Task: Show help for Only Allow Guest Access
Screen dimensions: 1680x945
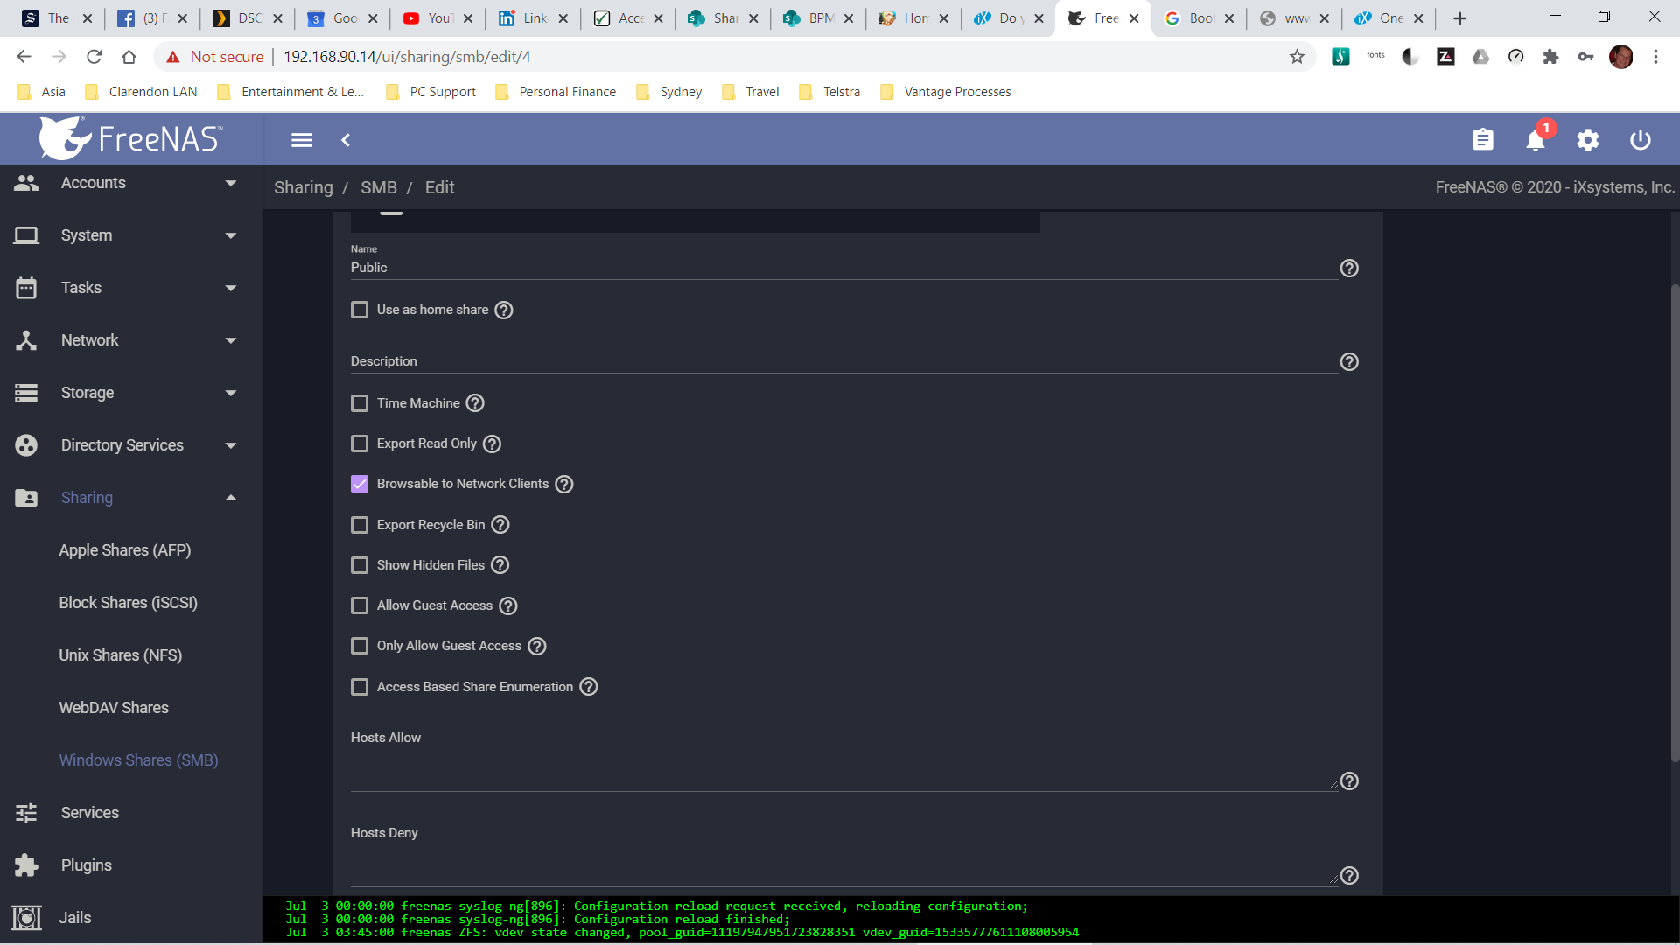Action: (537, 647)
